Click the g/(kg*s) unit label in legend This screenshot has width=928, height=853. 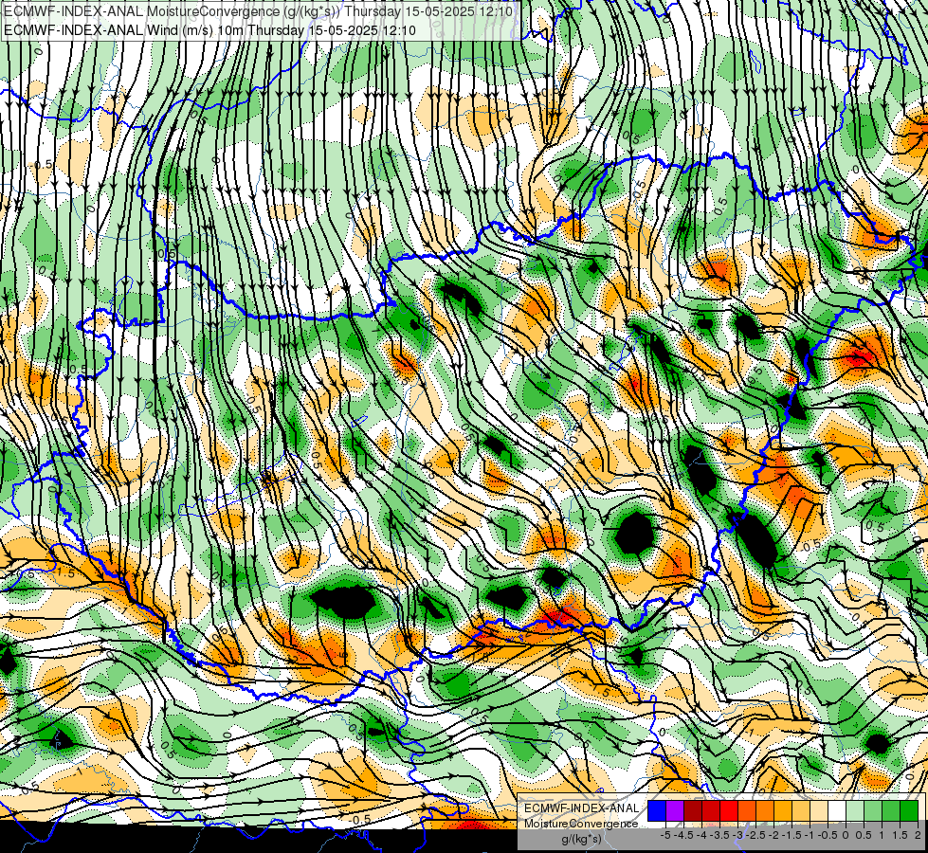581,839
